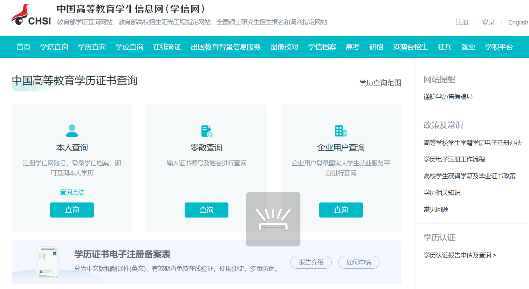This screenshot has width=529, height=289.
Task: Click the gray overlay icon with radiating lines
Action: point(273,219)
